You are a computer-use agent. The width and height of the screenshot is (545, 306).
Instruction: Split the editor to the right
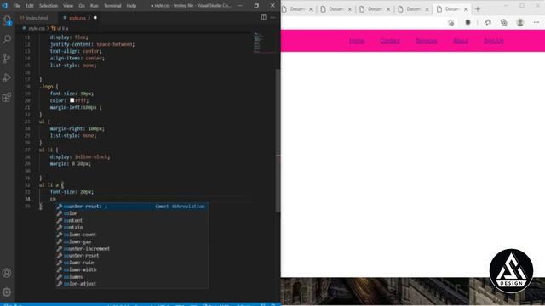point(264,17)
